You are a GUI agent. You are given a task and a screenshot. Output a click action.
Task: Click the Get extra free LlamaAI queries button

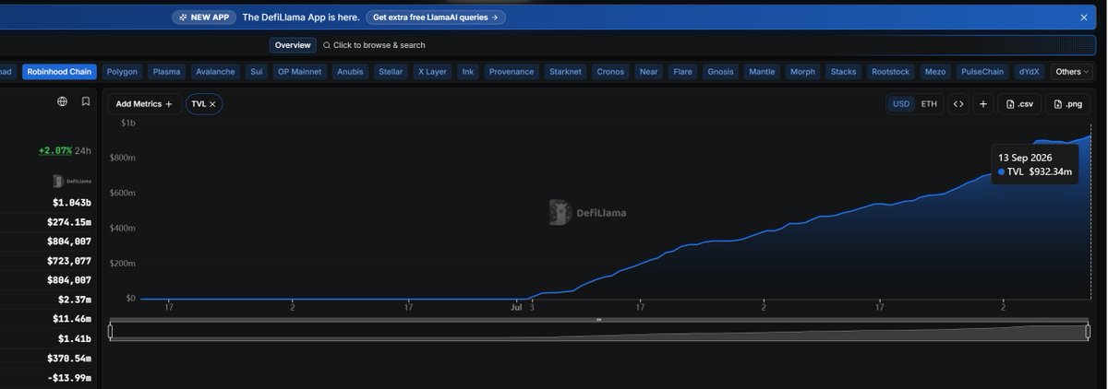click(436, 17)
